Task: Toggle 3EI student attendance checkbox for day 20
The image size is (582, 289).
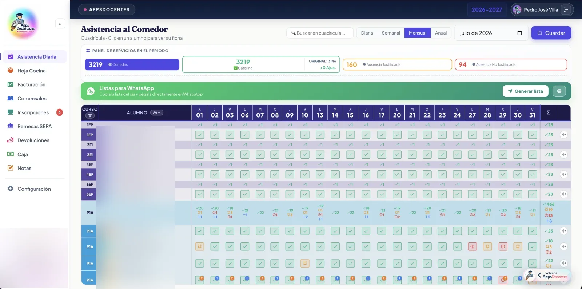Action: click(397, 154)
